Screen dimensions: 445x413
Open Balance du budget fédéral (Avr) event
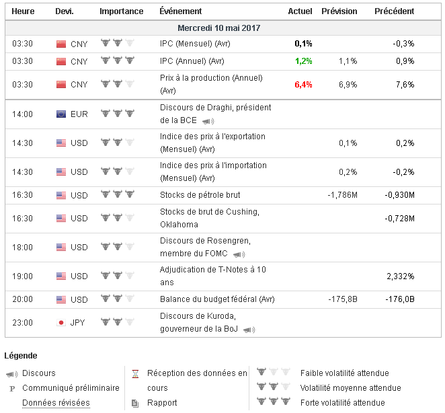tap(217, 299)
